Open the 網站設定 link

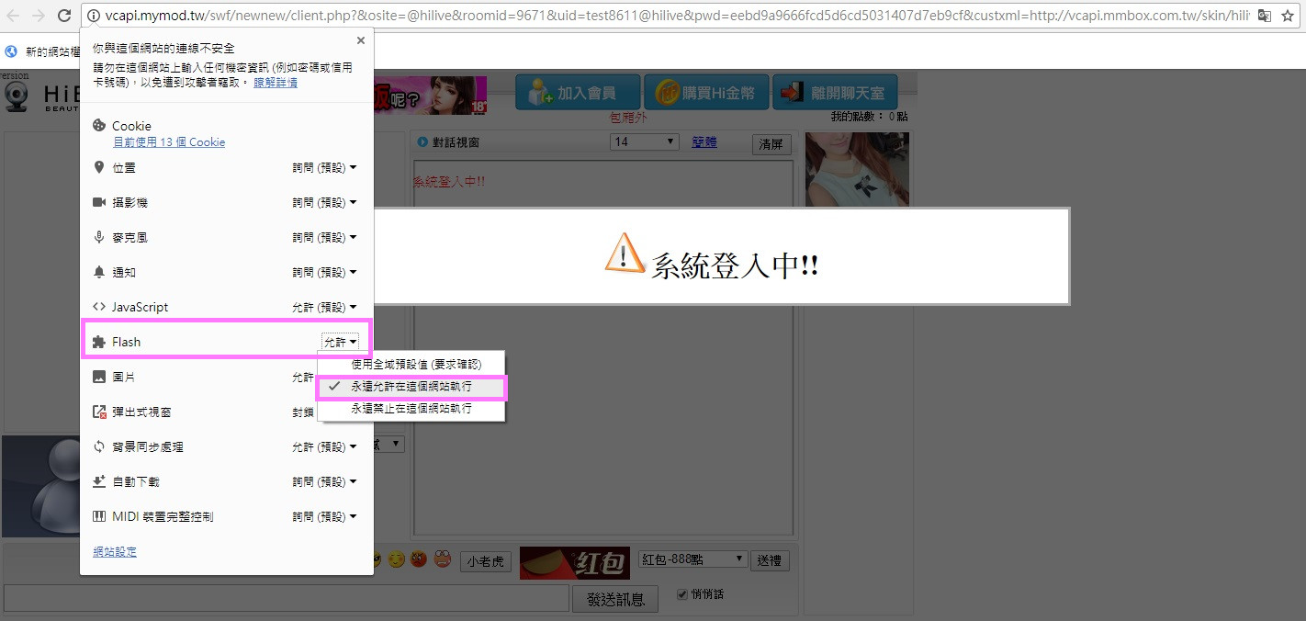pyautogui.click(x=115, y=552)
